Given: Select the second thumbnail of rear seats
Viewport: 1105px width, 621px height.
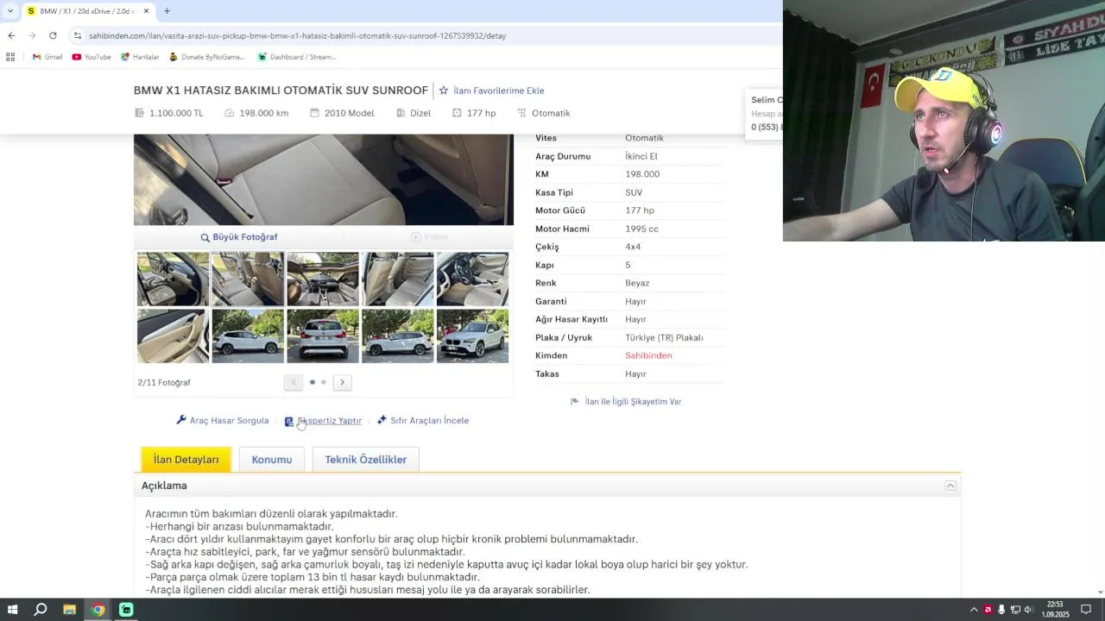Looking at the screenshot, I should [x=248, y=279].
